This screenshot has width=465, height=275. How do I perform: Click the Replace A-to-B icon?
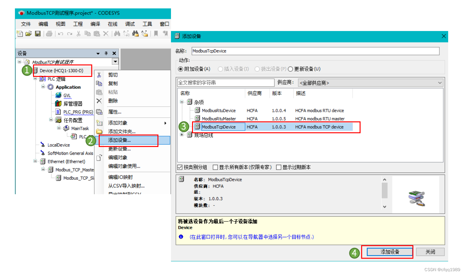[x=126, y=33]
